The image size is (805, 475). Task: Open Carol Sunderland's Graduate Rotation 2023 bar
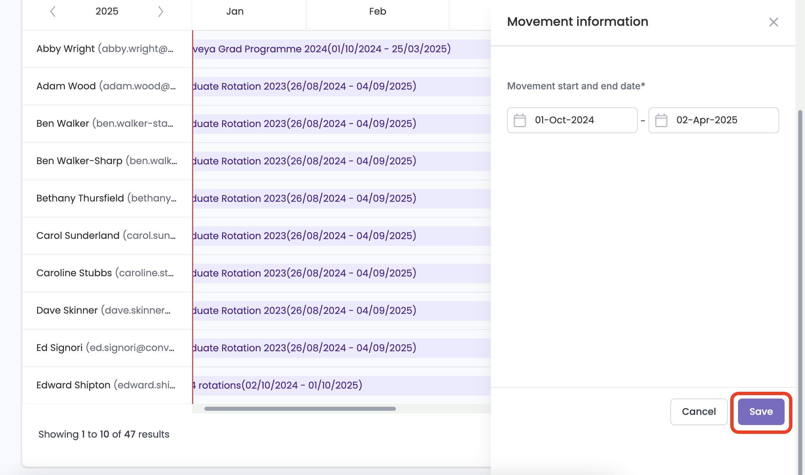[x=341, y=236]
